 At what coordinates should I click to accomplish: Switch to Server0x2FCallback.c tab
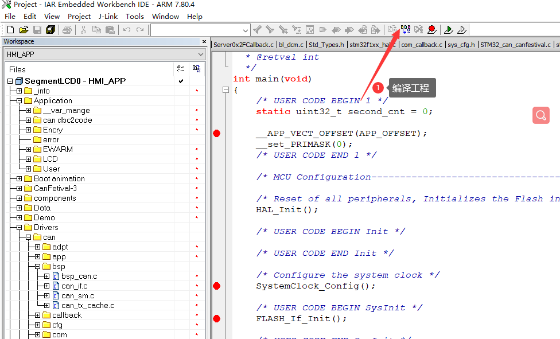coord(244,45)
